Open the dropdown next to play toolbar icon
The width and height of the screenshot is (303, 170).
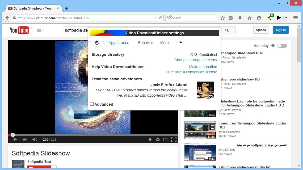286,18
